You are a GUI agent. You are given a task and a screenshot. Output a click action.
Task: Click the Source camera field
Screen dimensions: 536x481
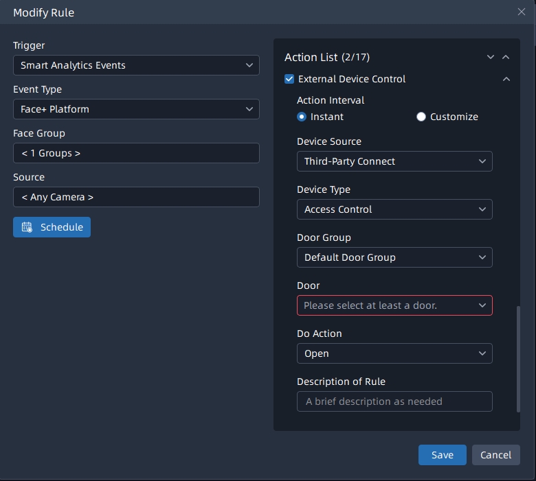pos(136,197)
